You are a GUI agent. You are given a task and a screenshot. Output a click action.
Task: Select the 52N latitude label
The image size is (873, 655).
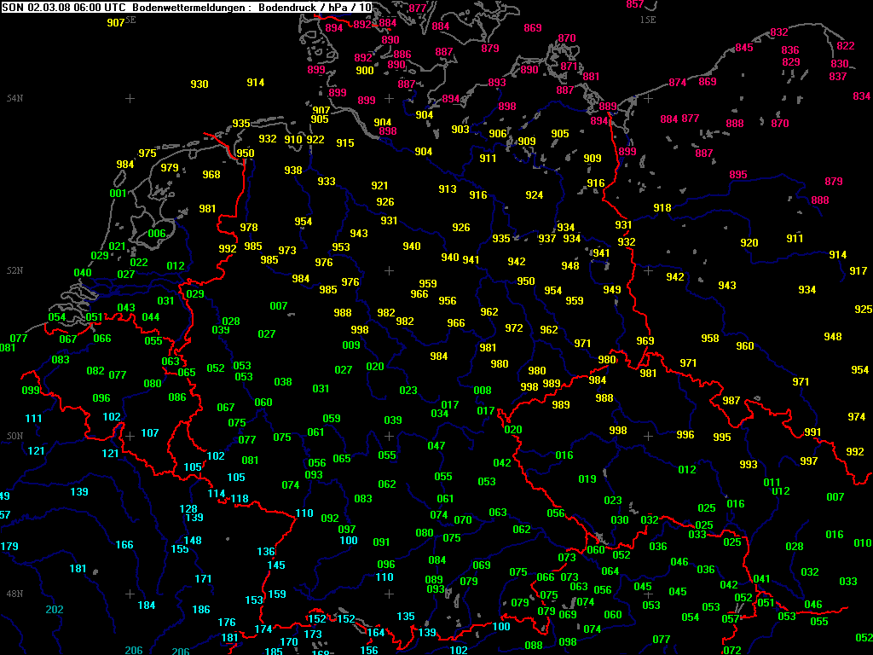[14, 270]
